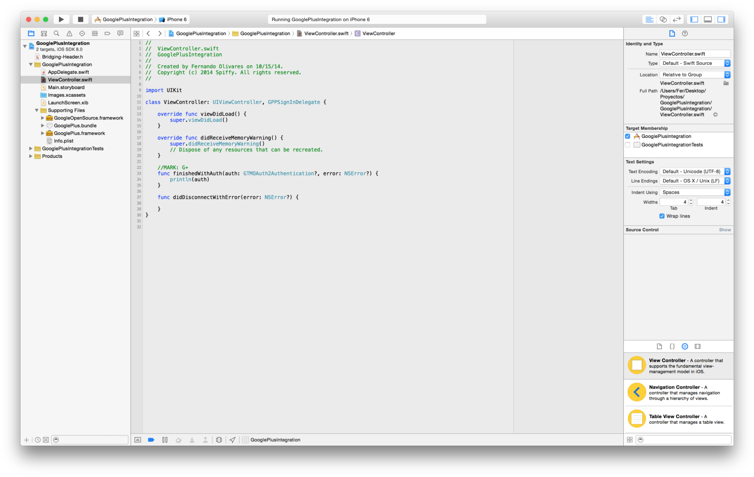The width and height of the screenshot is (754, 477).
Task: Collapse the Supporting Files group
Action: tap(37, 110)
